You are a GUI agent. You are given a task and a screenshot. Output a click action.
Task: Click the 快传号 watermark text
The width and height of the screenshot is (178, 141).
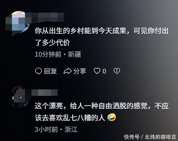(x=132, y=137)
